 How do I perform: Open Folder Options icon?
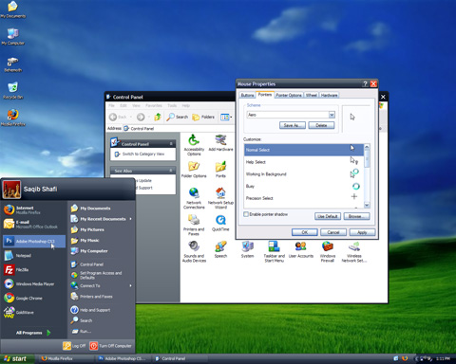click(194, 170)
